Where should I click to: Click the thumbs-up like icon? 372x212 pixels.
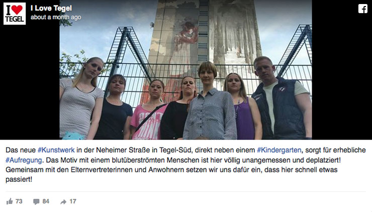tap(10, 201)
